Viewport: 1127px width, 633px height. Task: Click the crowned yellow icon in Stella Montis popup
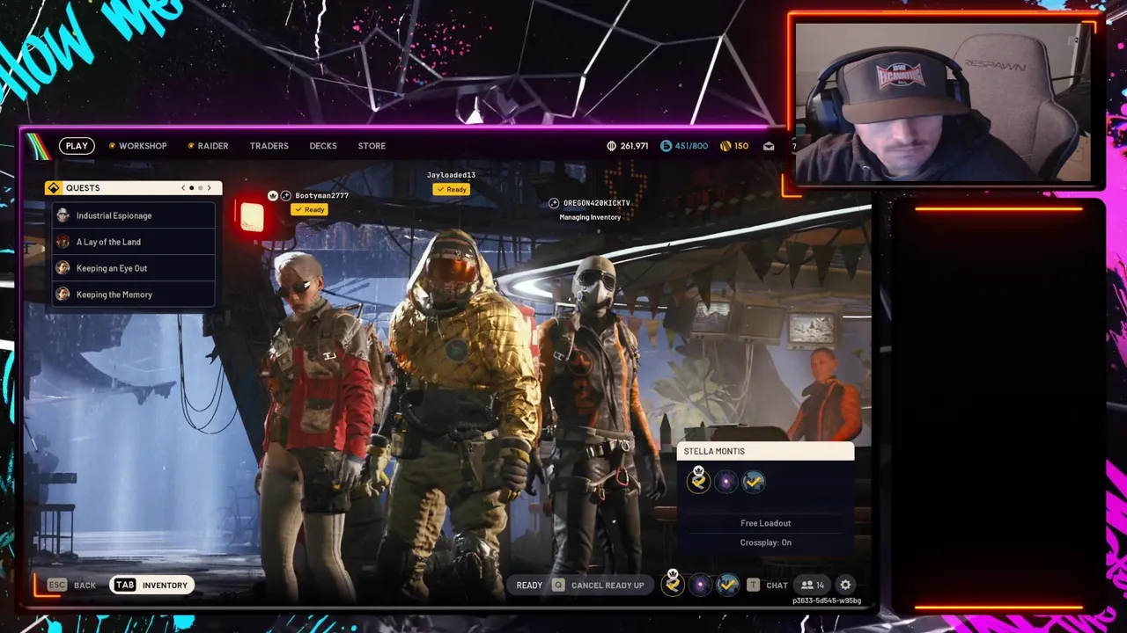(x=698, y=480)
